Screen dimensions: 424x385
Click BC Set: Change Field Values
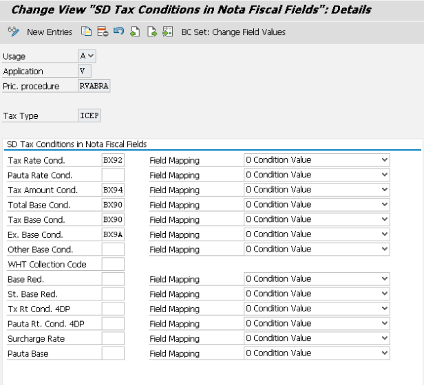233,32
